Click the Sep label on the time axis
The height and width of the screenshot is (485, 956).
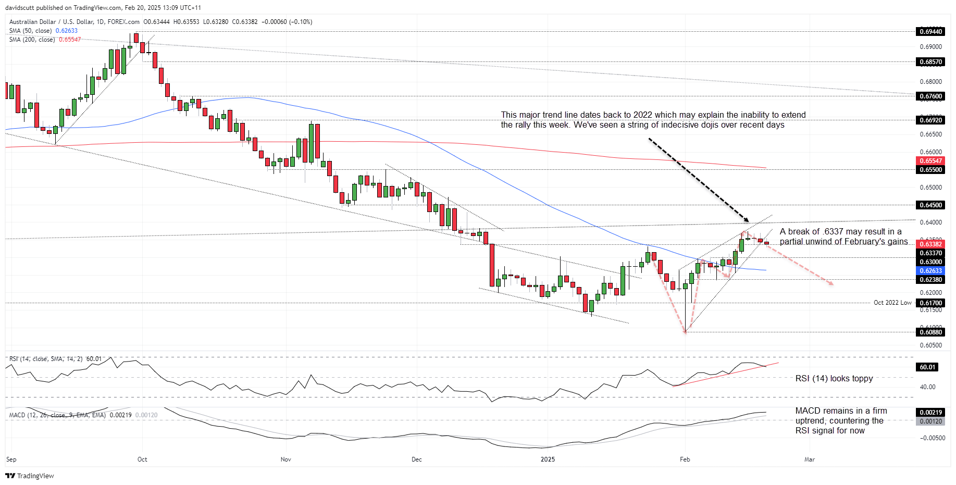(11, 459)
